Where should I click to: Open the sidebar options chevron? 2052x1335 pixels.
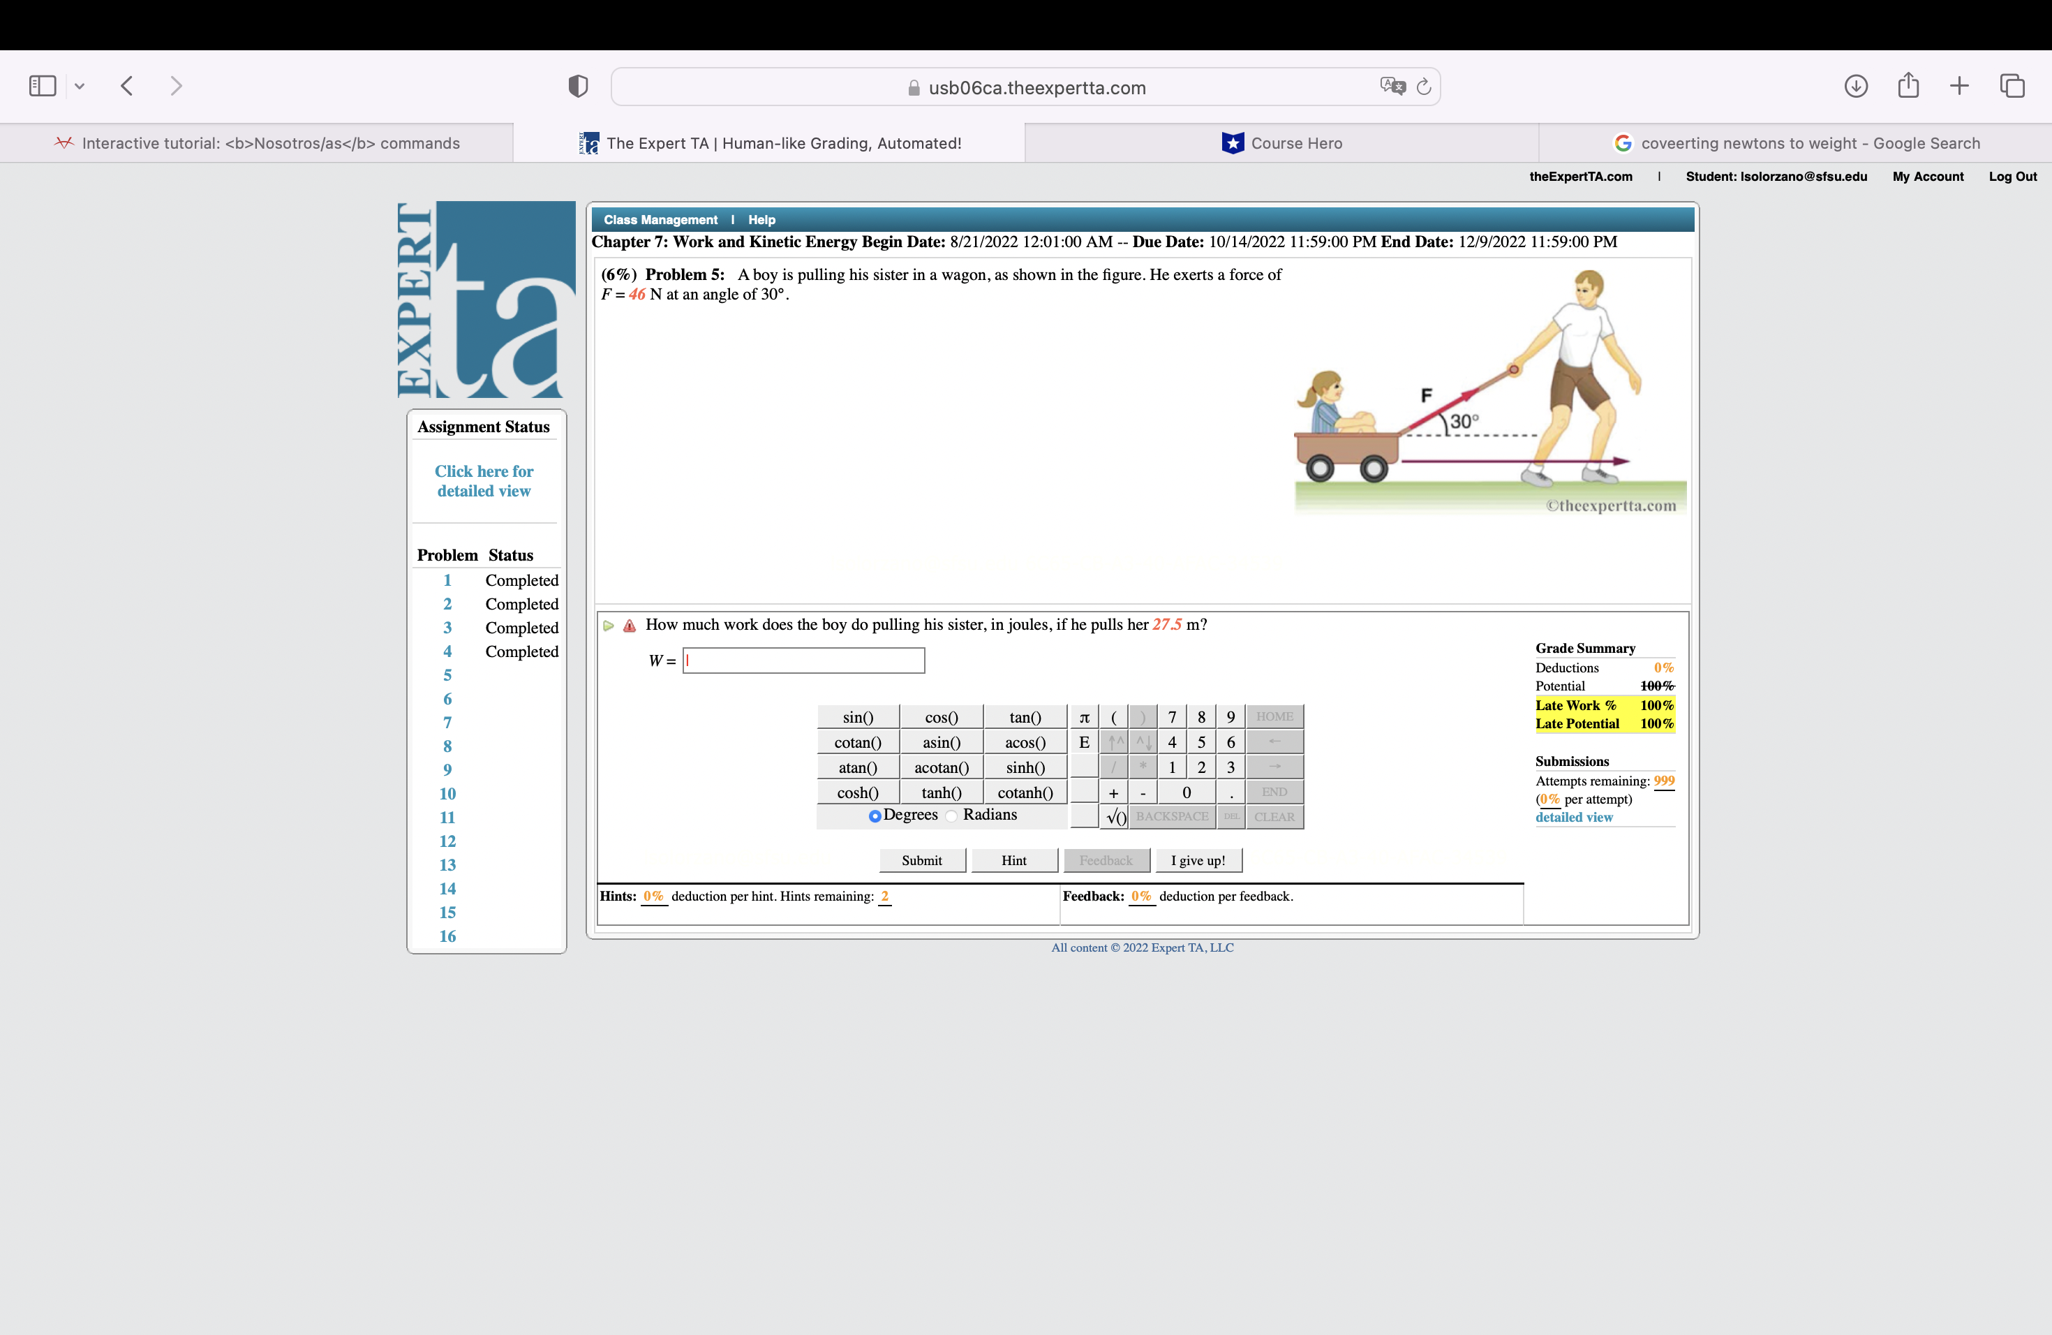tap(80, 85)
